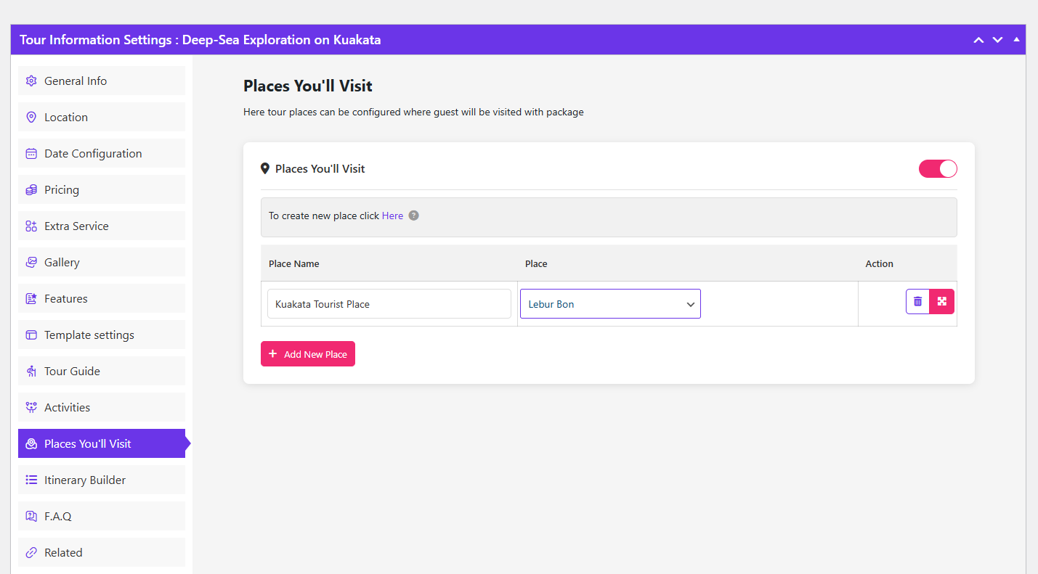Collapse the Tour Information Settings panel triangle

pyautogui.click(x=1016, y=39)
